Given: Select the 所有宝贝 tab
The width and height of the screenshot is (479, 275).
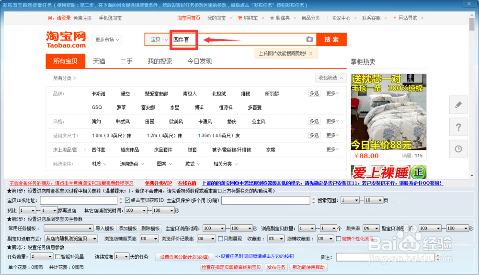Looking at the screenshot, I should point(65,61).
